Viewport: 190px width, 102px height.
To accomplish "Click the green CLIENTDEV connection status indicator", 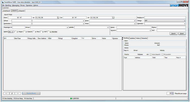I will (71, 98).
